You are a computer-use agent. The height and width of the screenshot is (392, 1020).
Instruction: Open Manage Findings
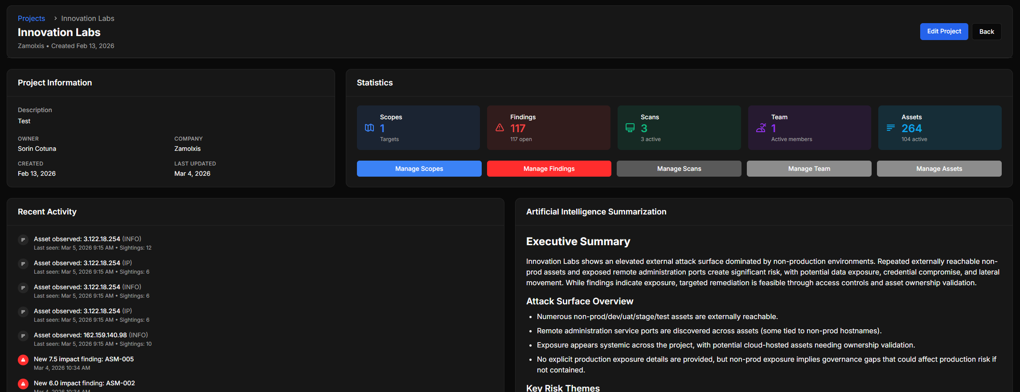549,169
